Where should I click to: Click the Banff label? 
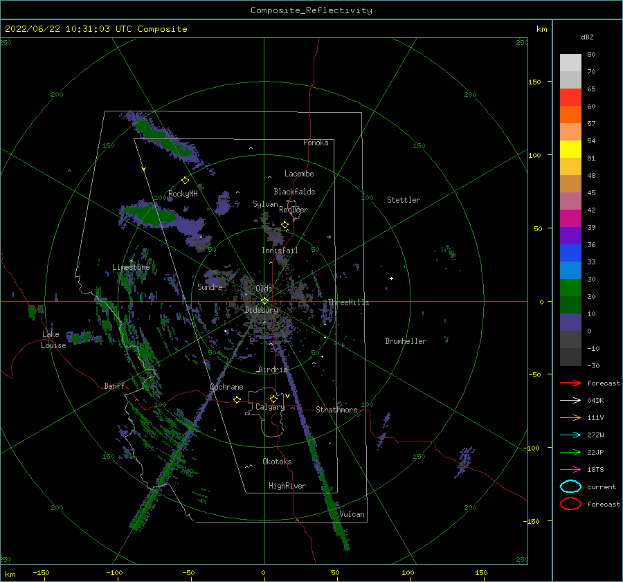point(114,386)
